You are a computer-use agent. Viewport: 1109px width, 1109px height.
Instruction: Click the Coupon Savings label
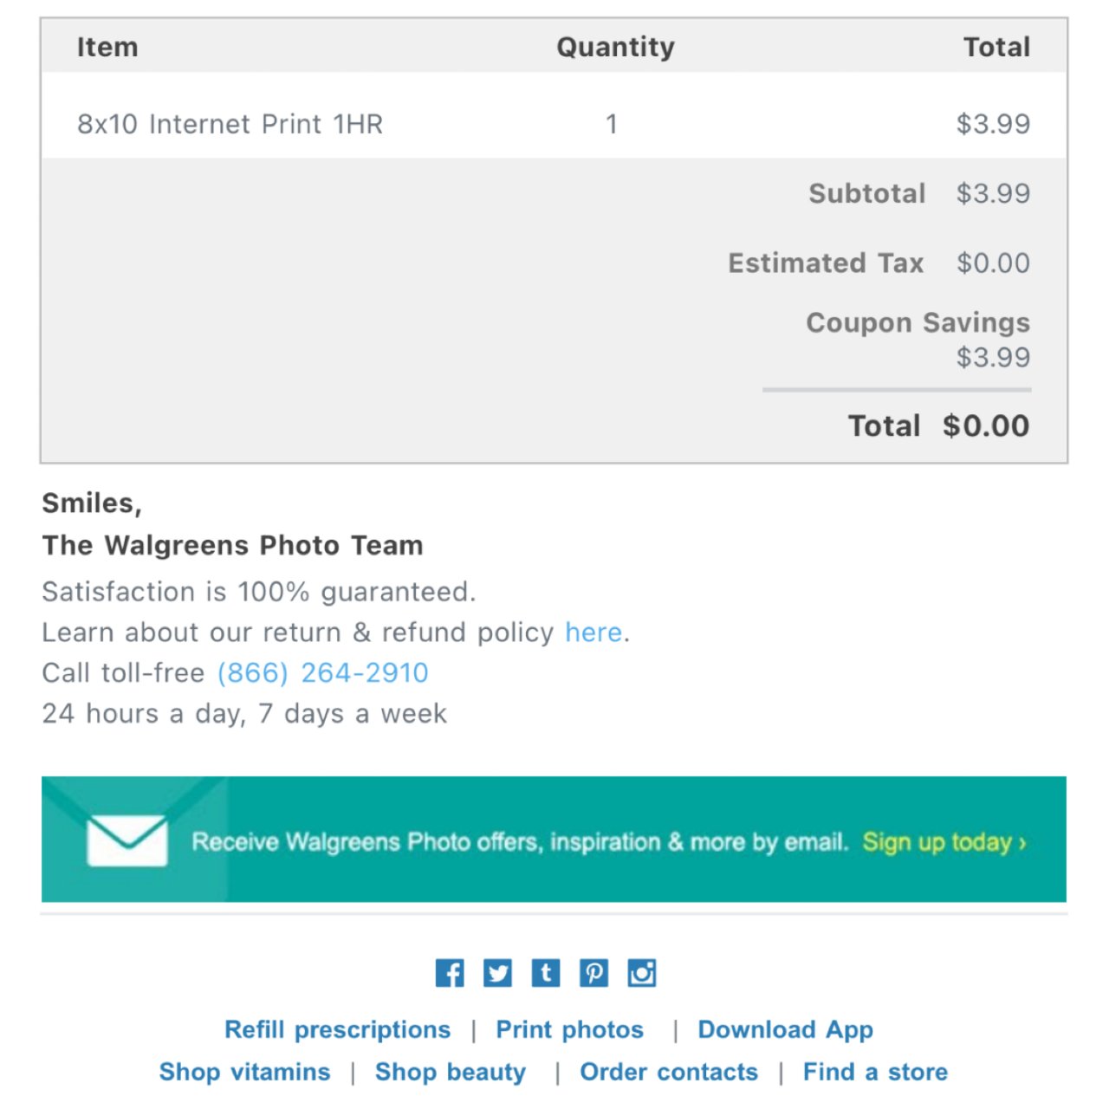pos(918,322)
